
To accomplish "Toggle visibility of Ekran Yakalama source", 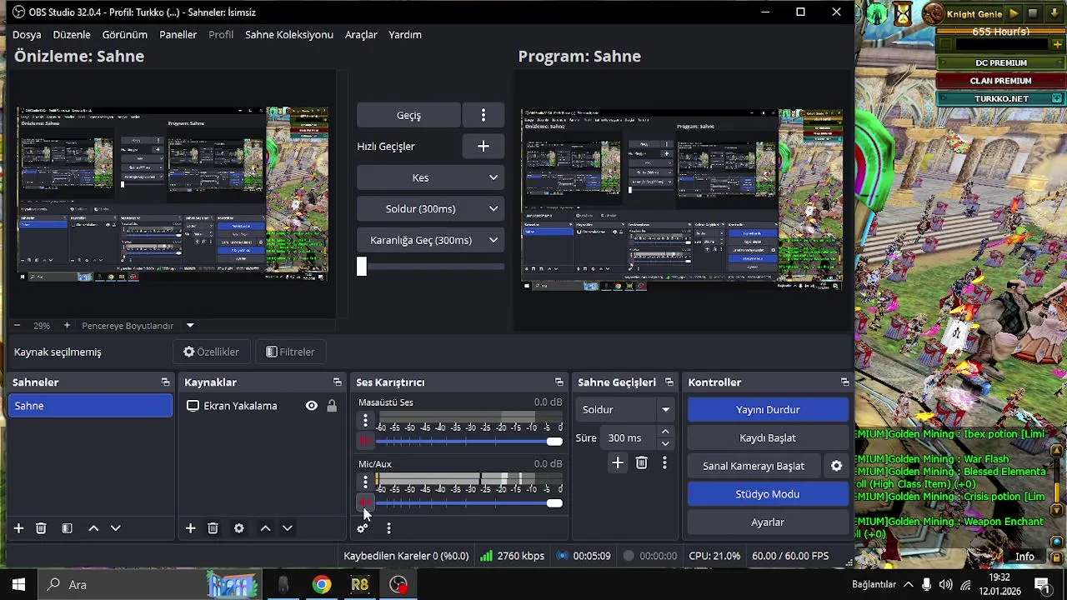I will pyautogui.click(x=311, y=406).
